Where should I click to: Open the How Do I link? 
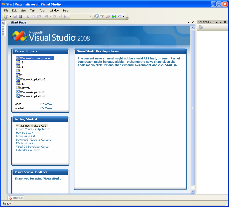pos(25,133)
